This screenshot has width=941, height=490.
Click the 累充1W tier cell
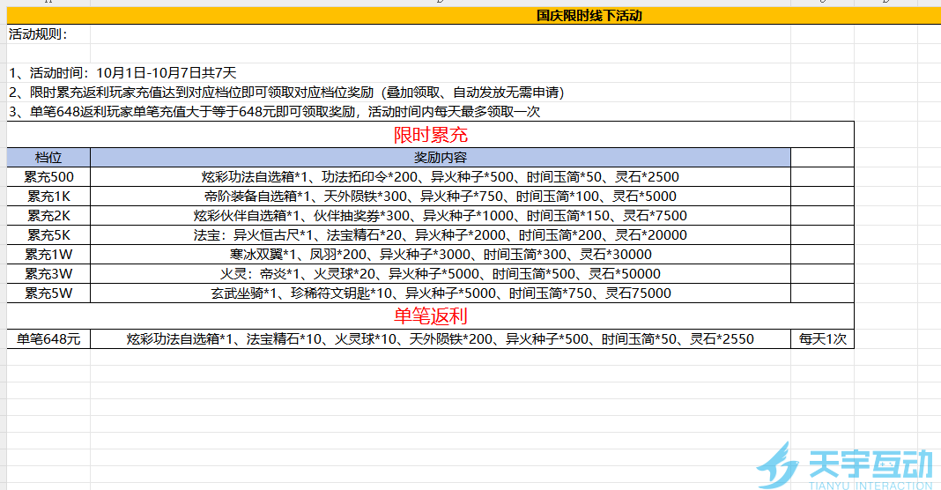tap(48, 255)
